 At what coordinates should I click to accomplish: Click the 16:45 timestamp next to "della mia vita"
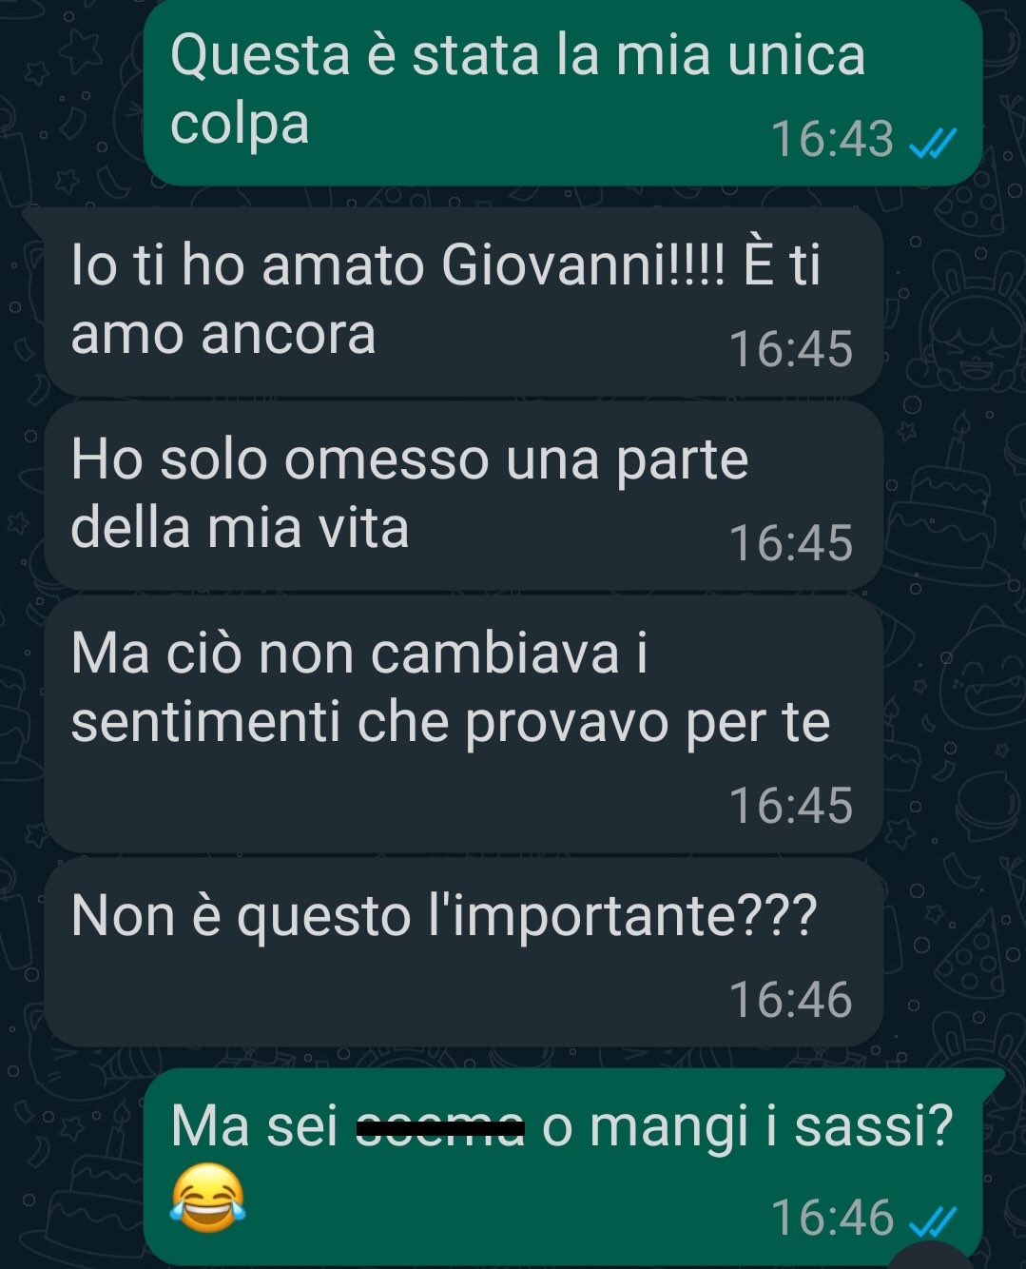pos(791,542)
